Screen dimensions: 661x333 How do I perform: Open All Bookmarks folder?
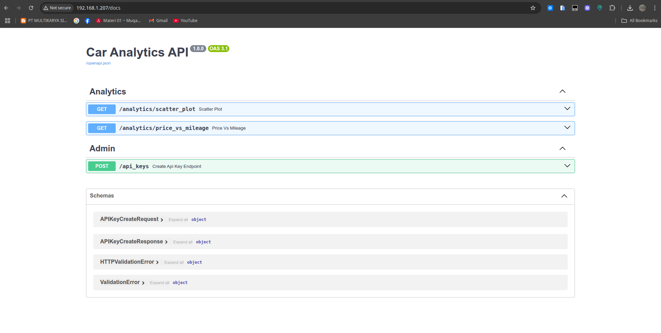(x=639, y=21)
